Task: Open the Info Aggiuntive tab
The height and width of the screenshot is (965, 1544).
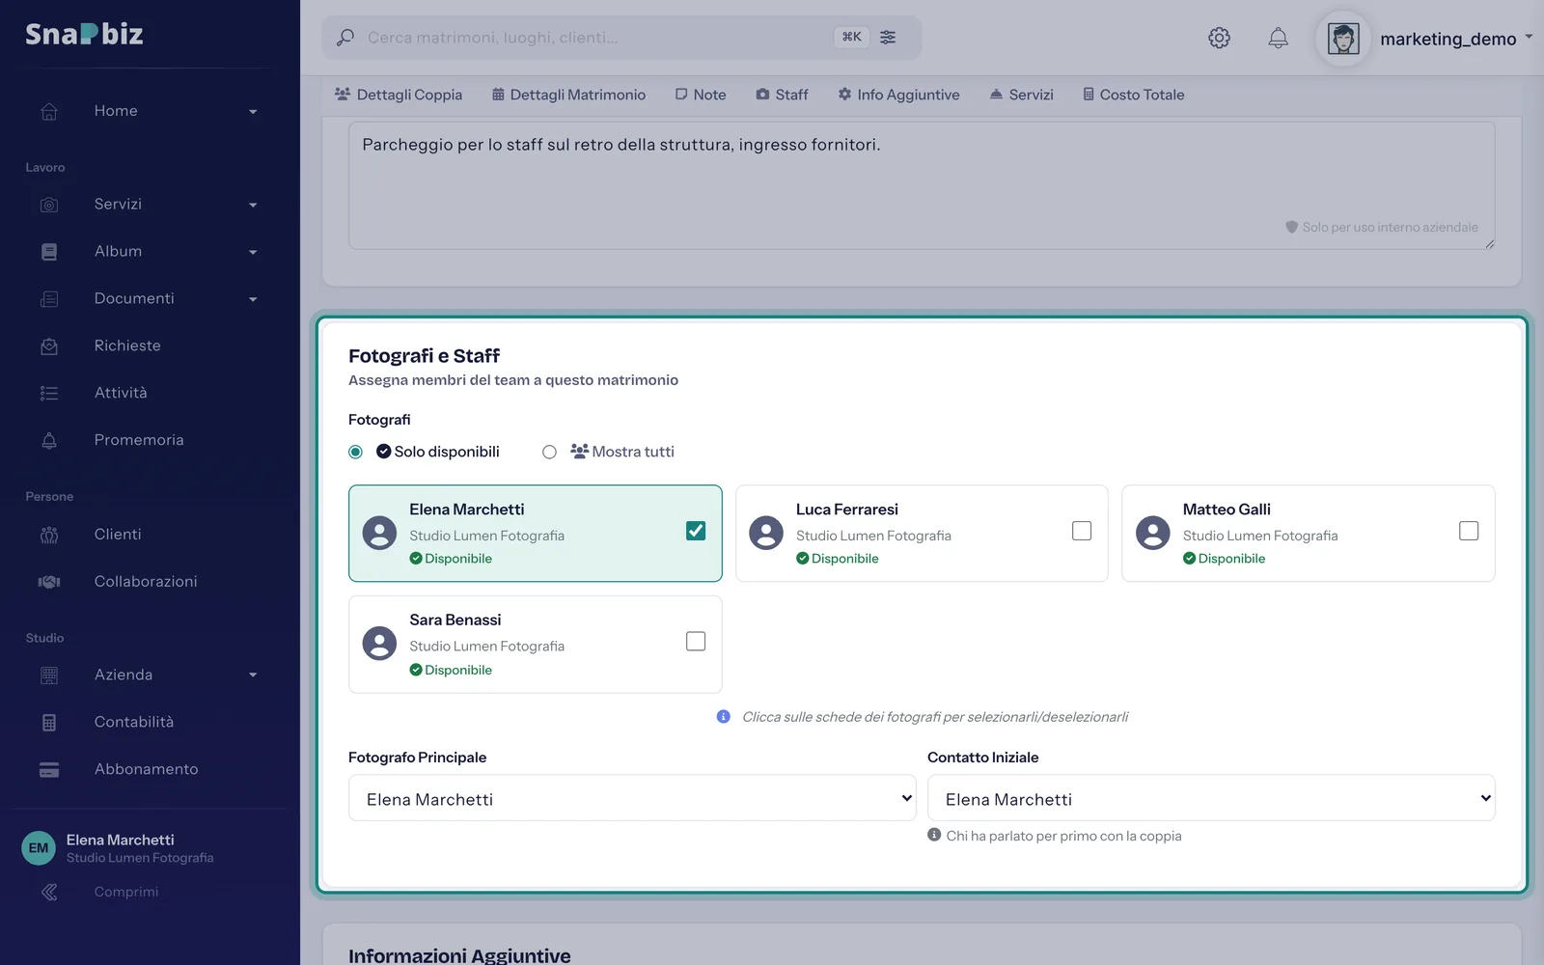Action: (898, 95)
